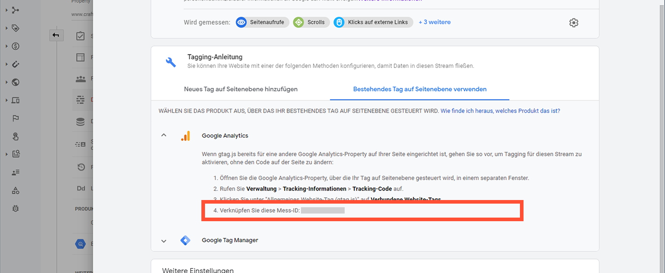
Task: Click the Google Analytics section title
Action: [x=225, y=136]
